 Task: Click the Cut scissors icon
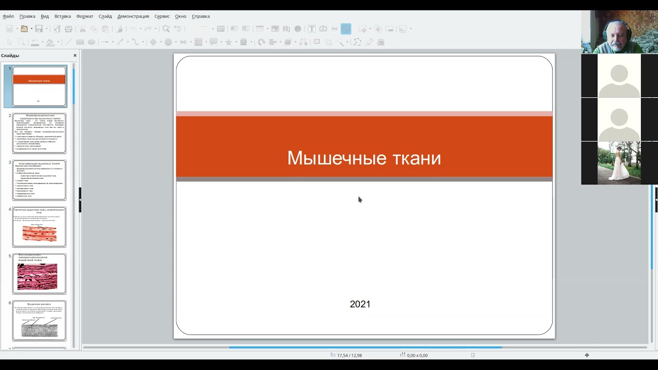(82, 29)
